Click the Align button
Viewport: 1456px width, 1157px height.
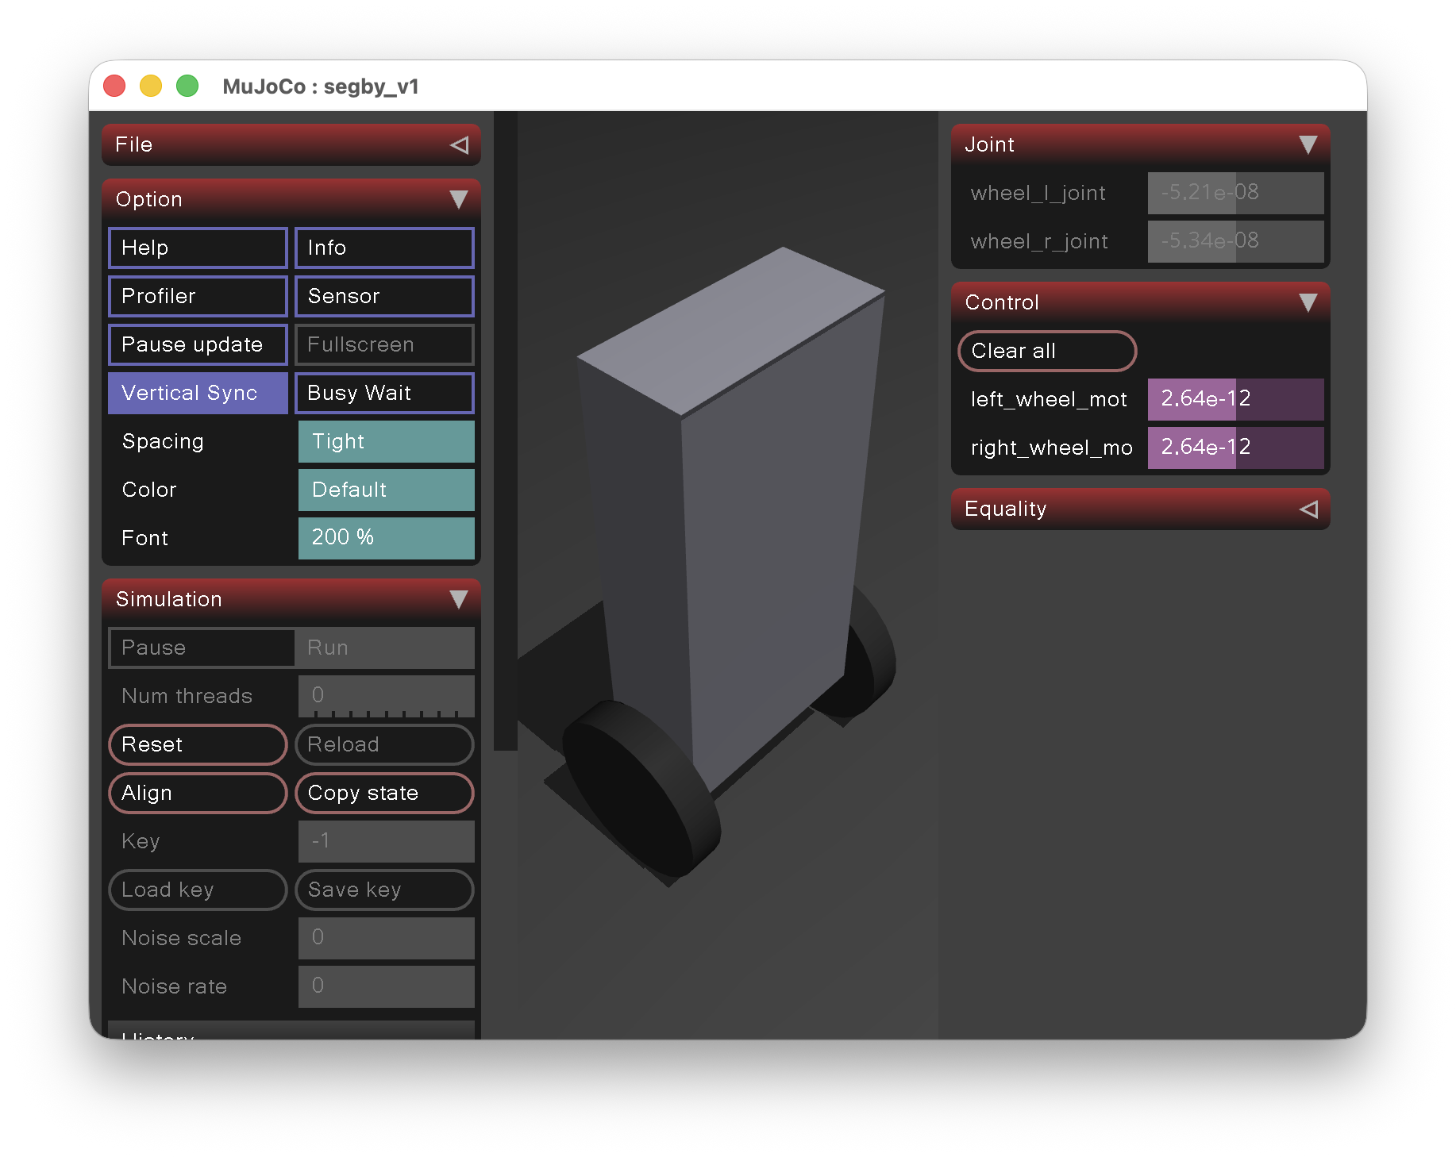(x=198, y=793)
